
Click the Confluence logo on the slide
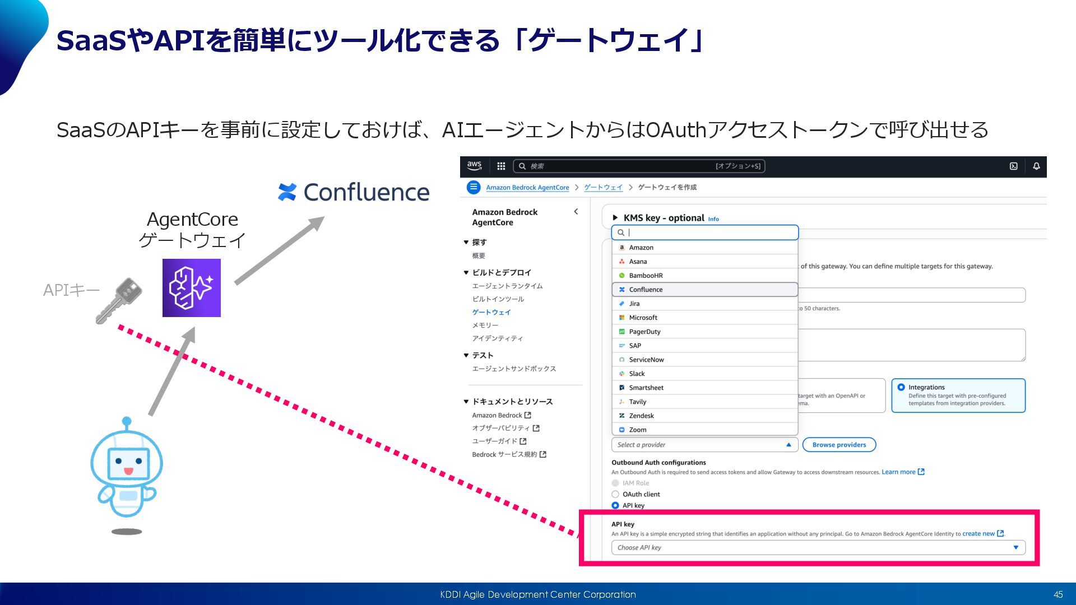(354, 192)
